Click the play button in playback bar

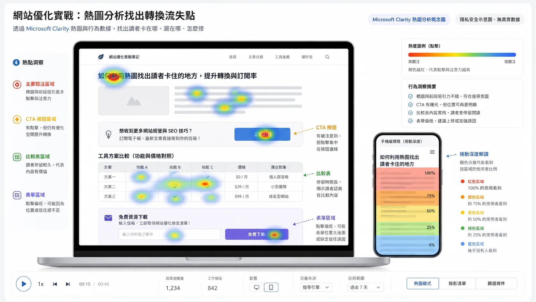click(x=23, y=284)
